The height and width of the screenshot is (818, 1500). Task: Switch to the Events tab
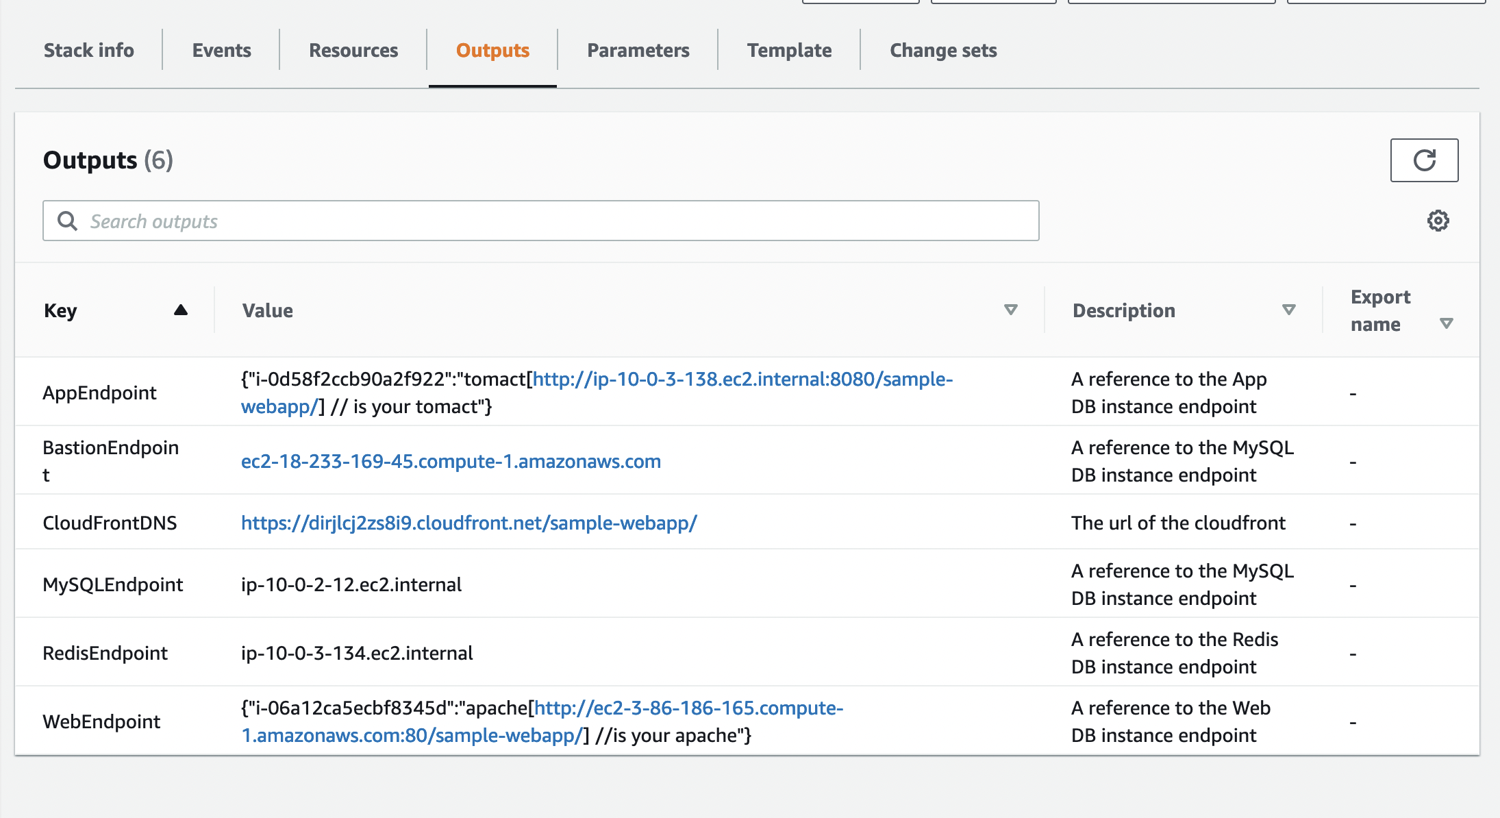[x=221, y=50]
